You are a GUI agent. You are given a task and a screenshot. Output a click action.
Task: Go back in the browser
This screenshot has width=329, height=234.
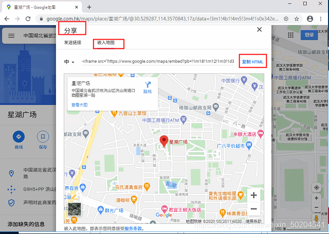tap(7, 19)
